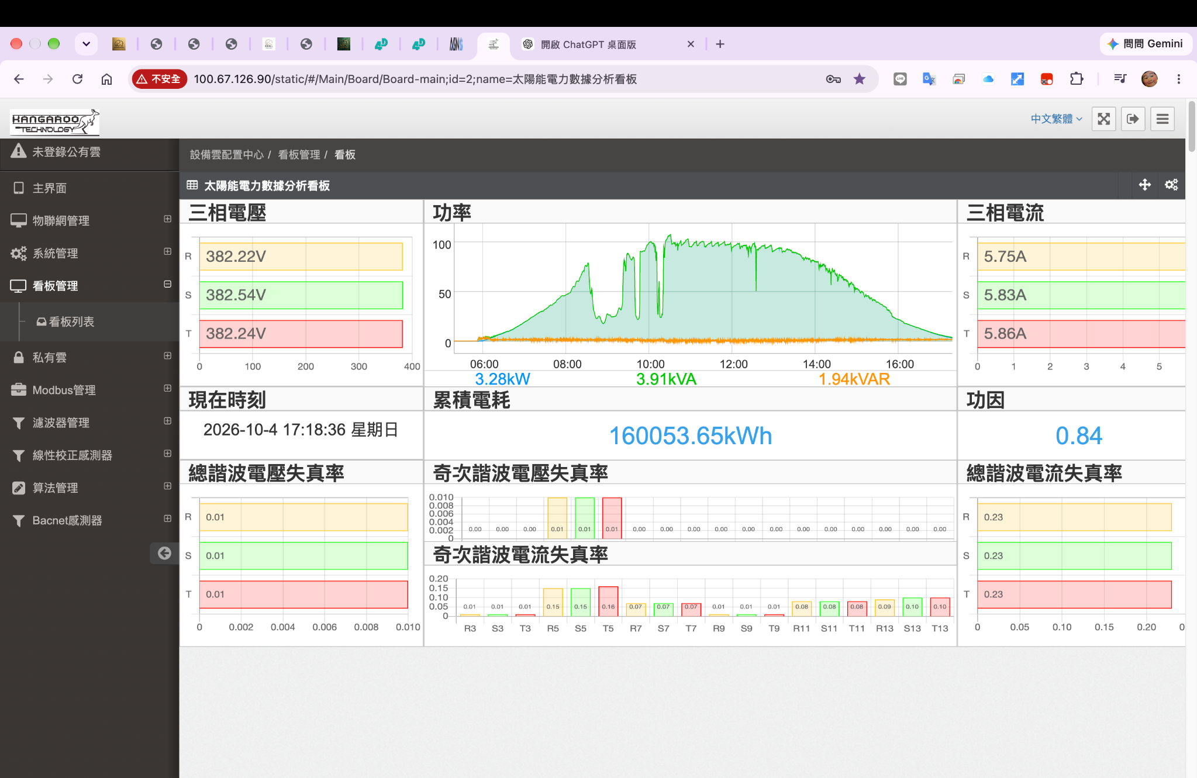Open a new browser tab
Viewport: 1197px width, 778px height.
(x=720, y=44)
